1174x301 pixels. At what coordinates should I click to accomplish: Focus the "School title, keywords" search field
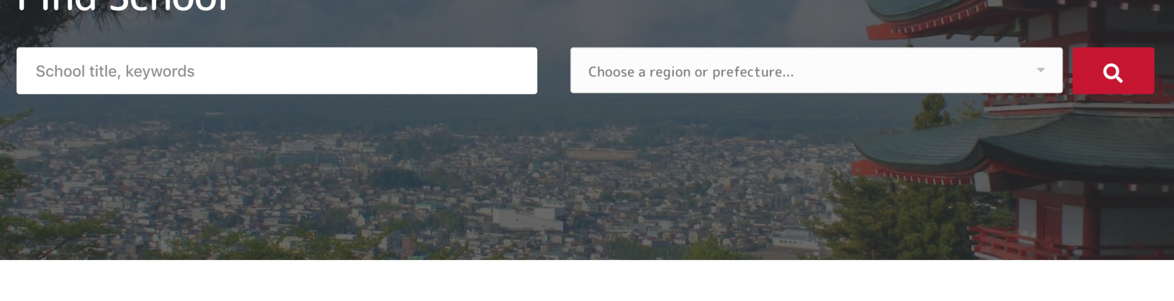(276, 71)
